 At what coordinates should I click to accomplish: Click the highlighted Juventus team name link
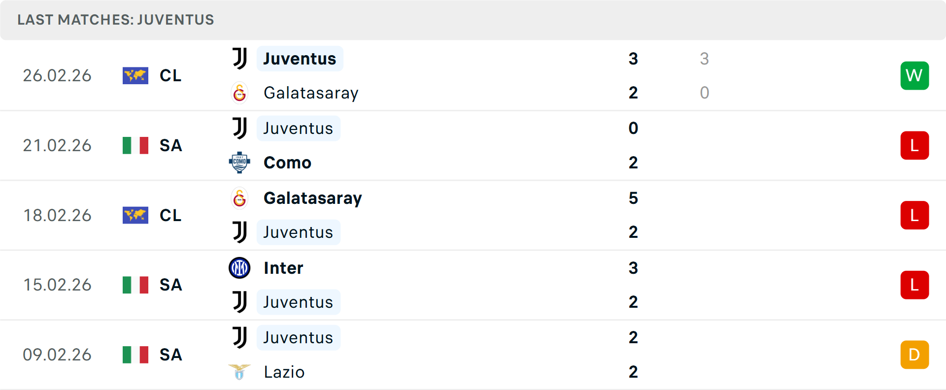click(x=300, y=58)
